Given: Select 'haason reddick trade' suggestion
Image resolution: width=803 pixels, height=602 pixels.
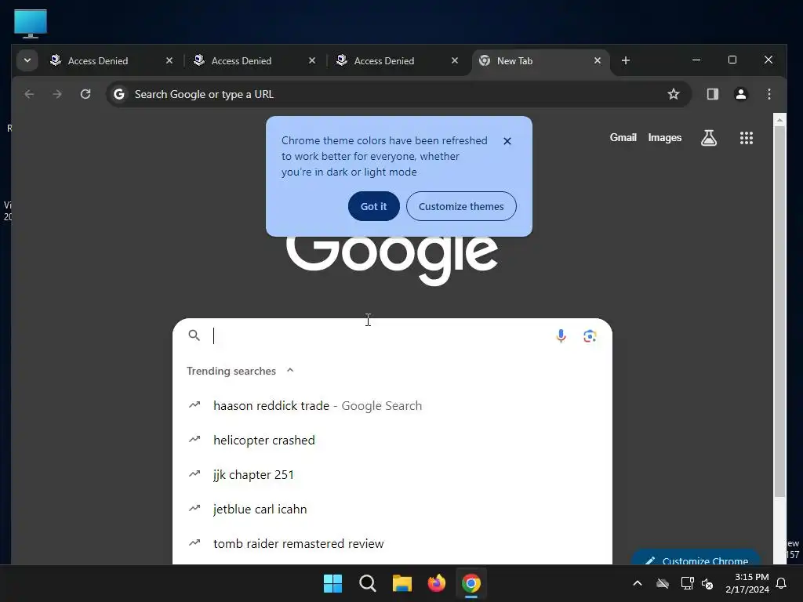Looking at the screenshot, I should (392, 405).
